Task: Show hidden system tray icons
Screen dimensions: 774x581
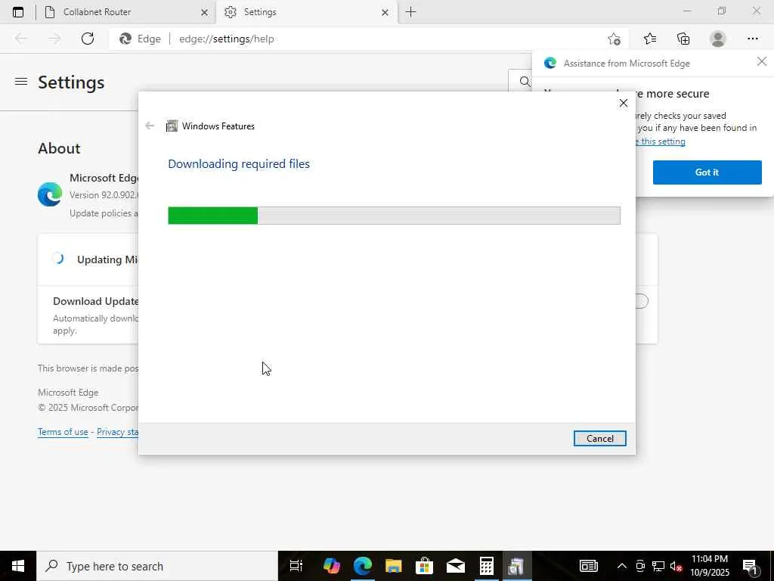Action: click(x=622, y=566)
